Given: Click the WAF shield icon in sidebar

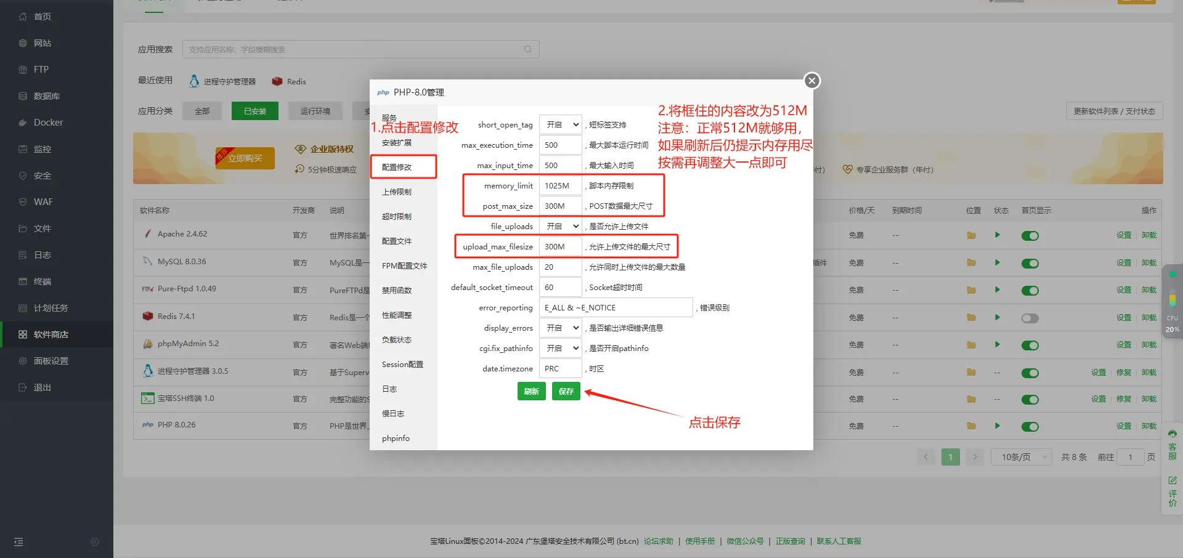Looking at the screenshot, I should (x=23, y=202).
